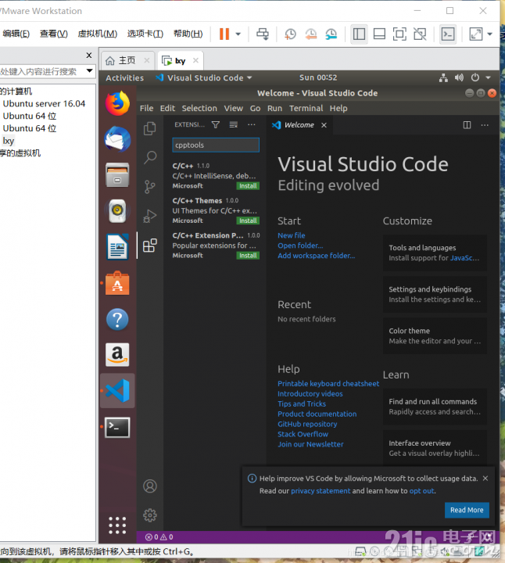The height and width of the screenshot is (563, 505).
Task: Expand VMware library search dropdown arrow
Action: pos(89,70)
